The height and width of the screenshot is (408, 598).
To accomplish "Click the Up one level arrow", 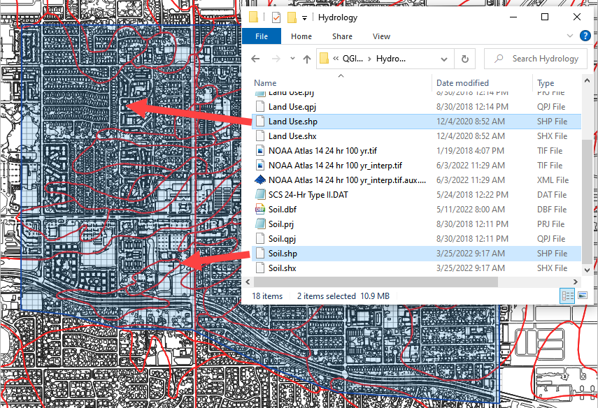I will coord(306,59).
